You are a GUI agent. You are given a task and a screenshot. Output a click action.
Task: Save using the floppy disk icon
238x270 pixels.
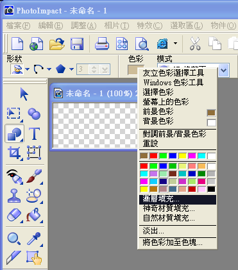tap(77, 44)
